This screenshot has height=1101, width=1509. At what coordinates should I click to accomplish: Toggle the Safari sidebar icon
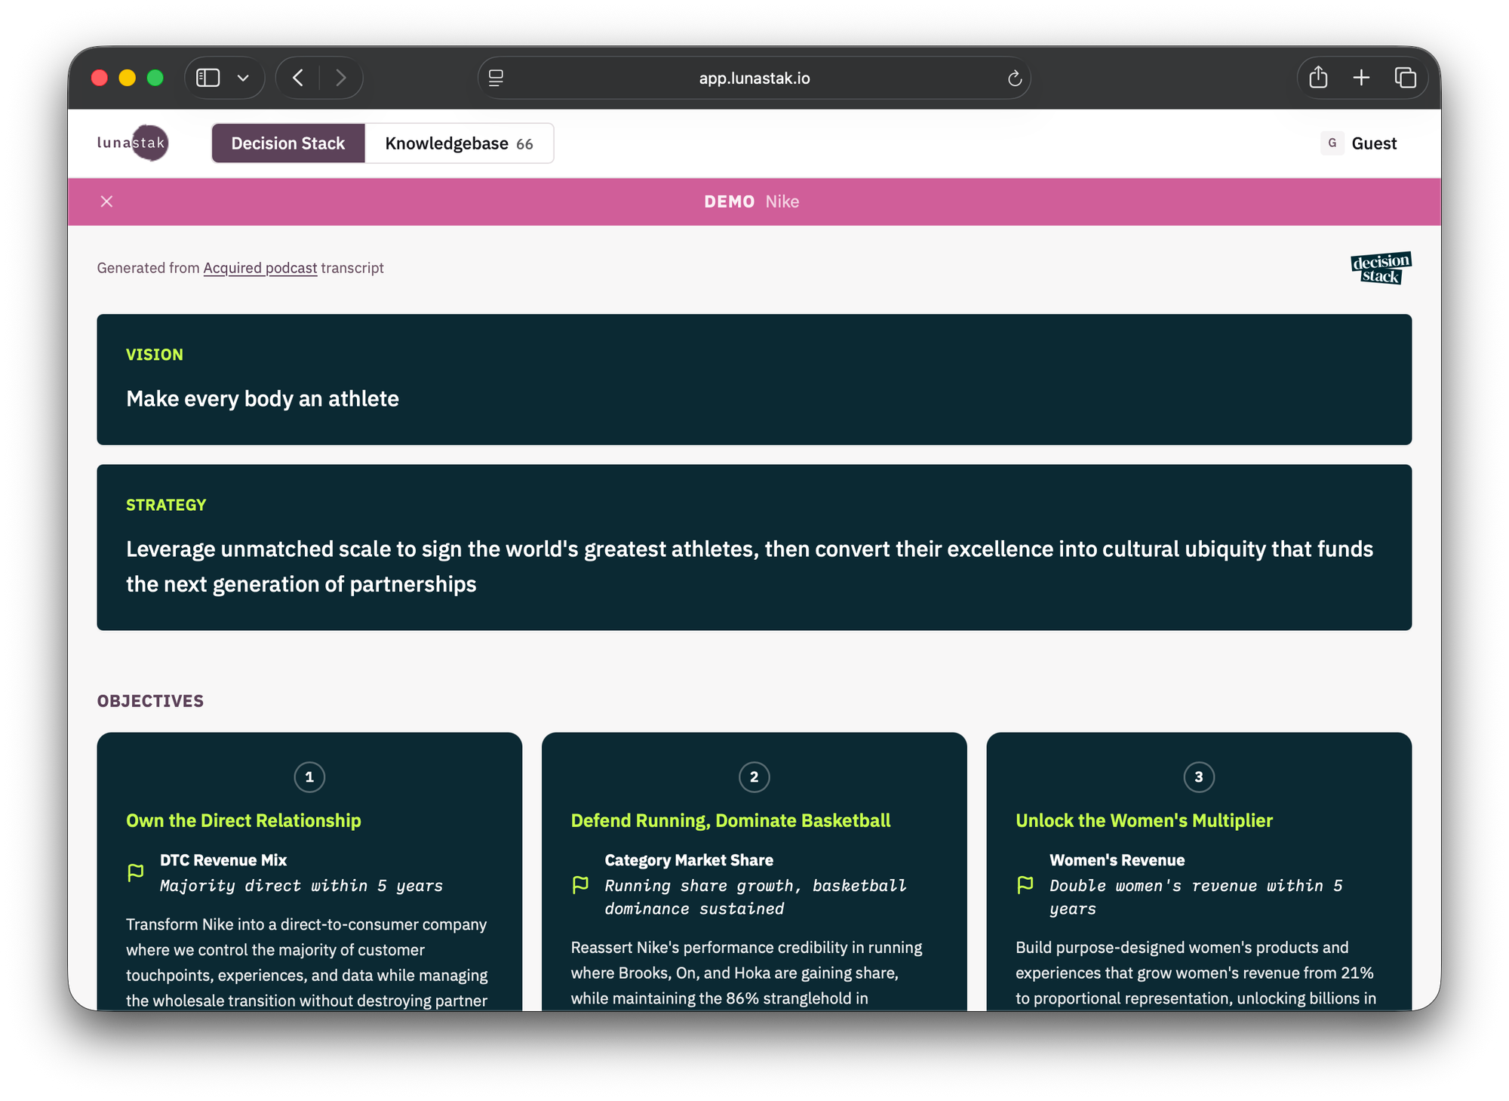click(207, 78)
